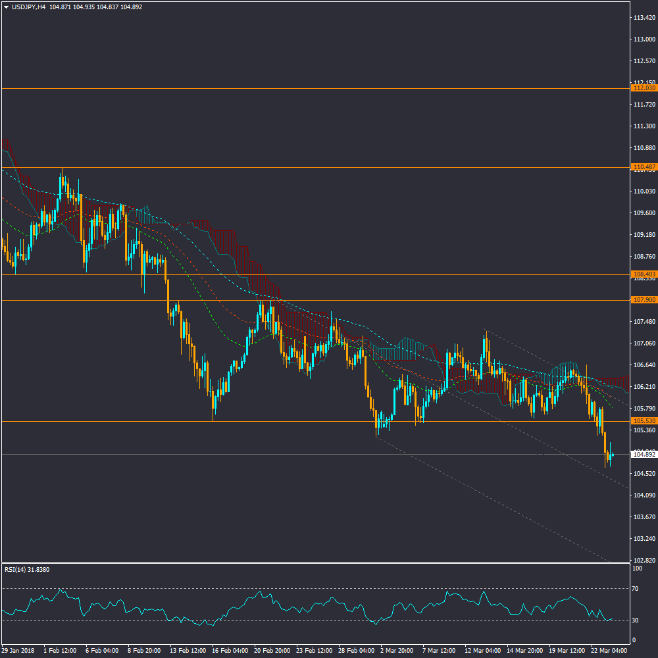Click the 29 Jan 2018 date label

click(18, 650)
